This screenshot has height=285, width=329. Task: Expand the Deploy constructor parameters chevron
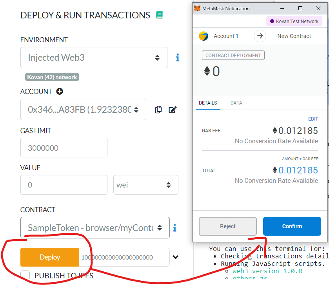[175, 257]
